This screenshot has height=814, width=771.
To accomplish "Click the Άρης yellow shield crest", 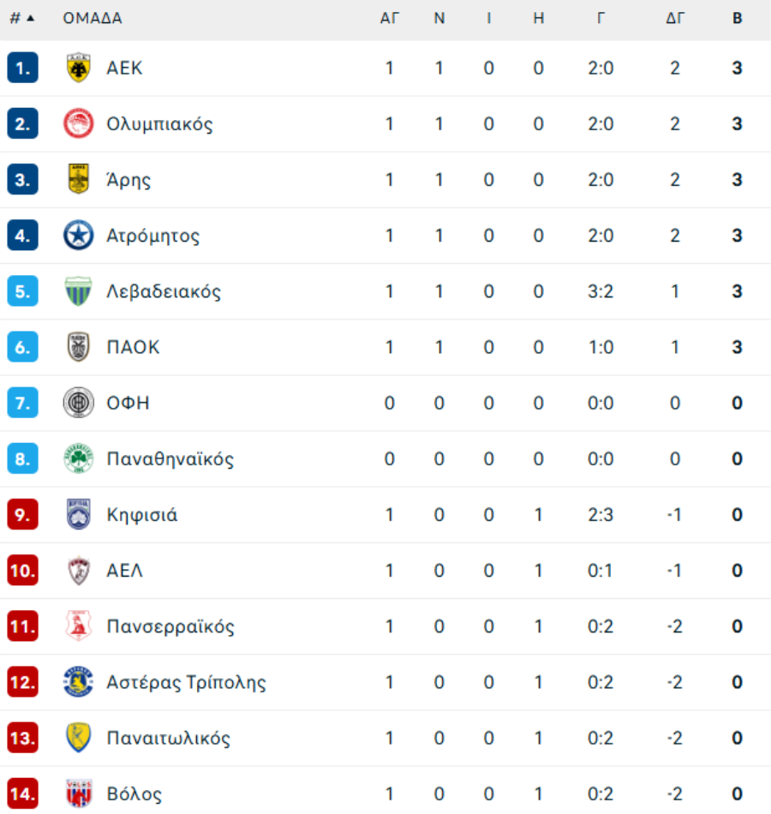I will tap(79, 179).
